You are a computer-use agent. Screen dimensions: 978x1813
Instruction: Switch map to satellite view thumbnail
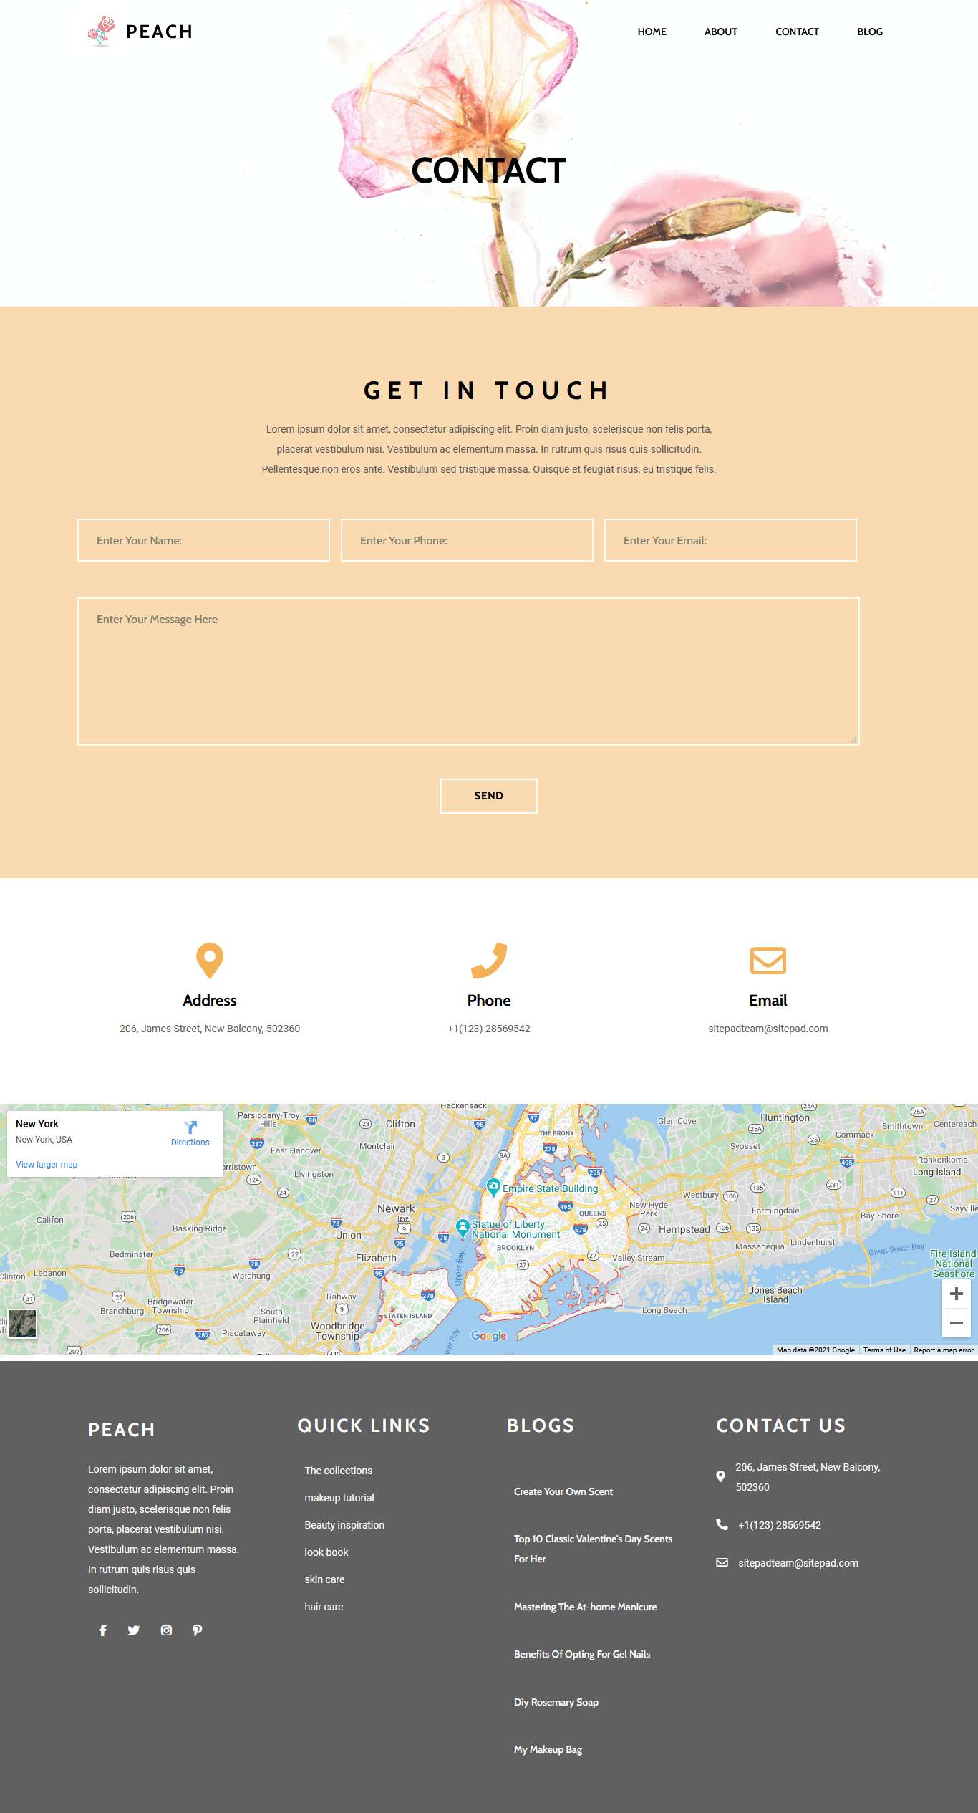22,1324
